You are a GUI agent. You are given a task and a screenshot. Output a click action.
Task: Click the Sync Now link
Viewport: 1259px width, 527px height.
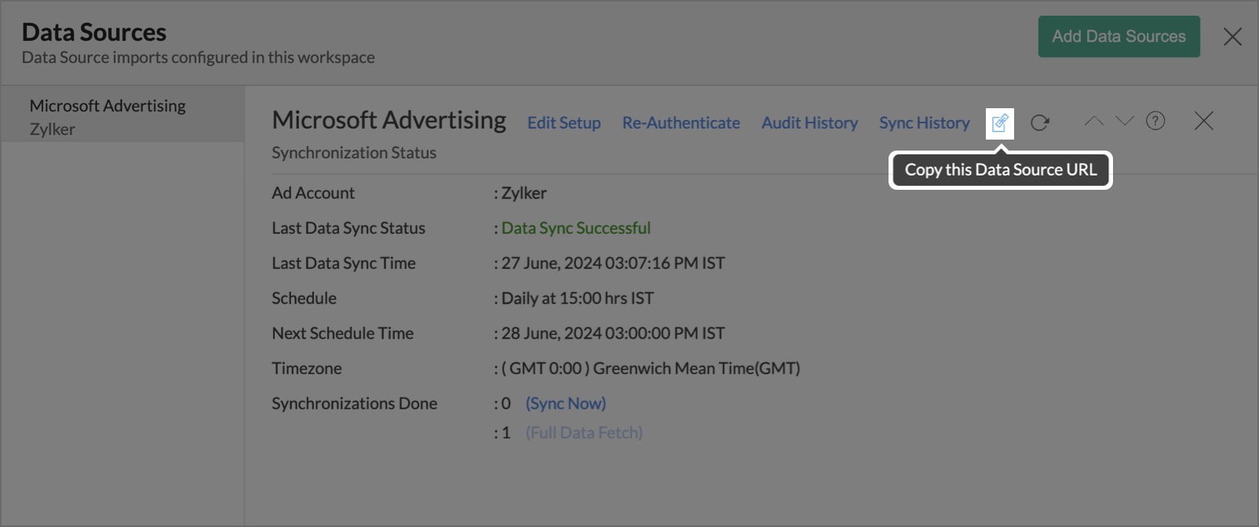coord(565,403)
